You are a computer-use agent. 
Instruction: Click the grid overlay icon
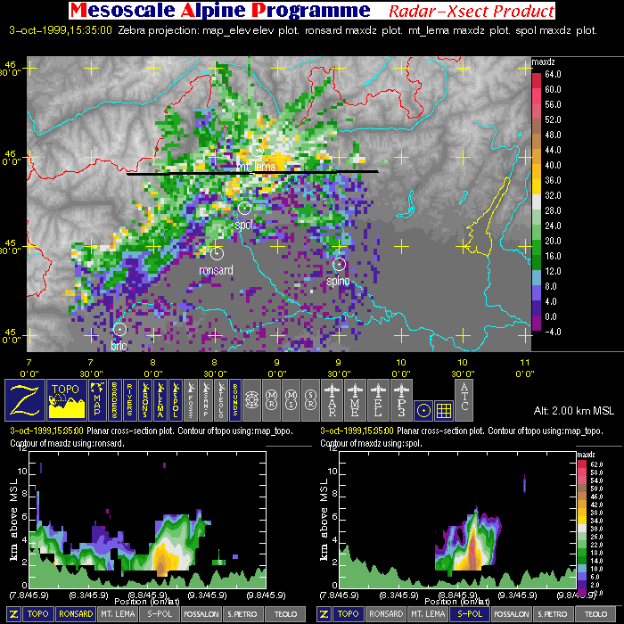pyautogui.click(x=443, y=409)
